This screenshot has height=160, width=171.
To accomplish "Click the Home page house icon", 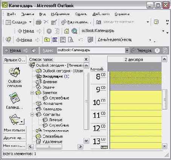I will (x=67, y=31).
